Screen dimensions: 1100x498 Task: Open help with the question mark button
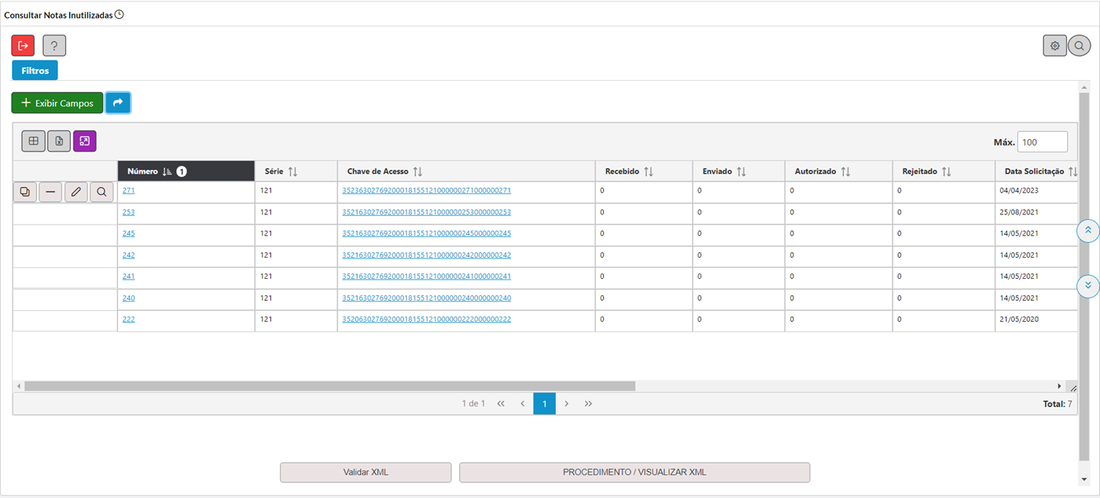point(54,46)
